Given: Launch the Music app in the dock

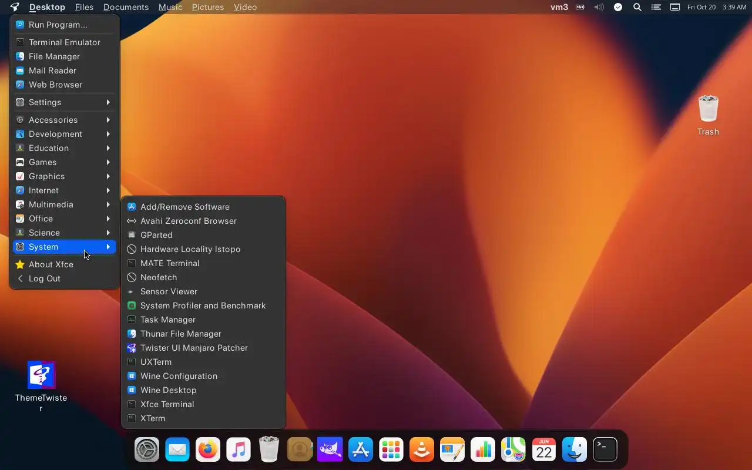Looking at the screenshot, I should click(x=239, y=450).
